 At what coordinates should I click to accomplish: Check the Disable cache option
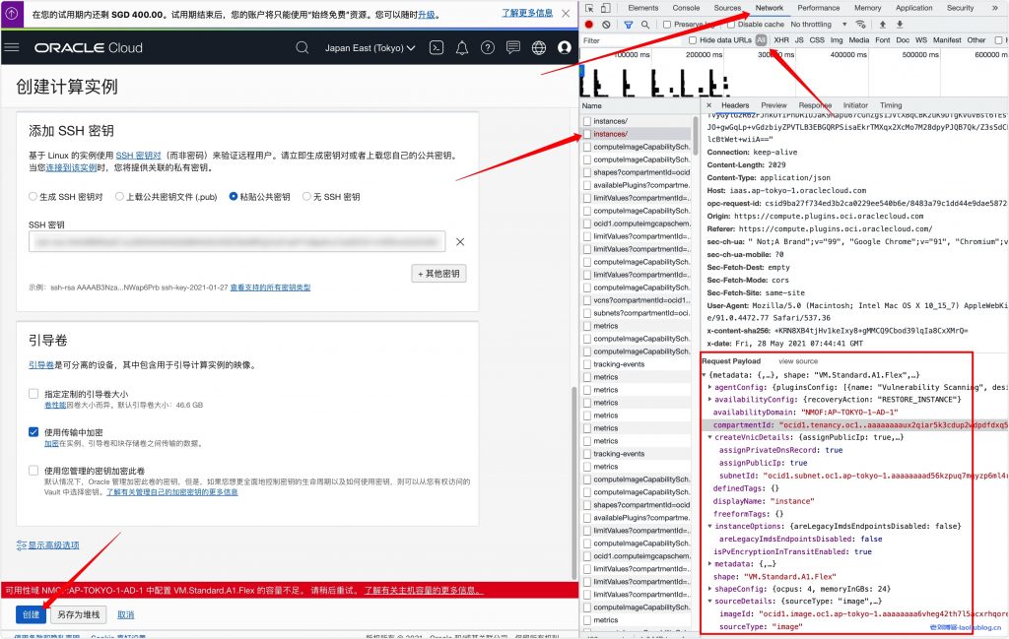click(731, 25)
